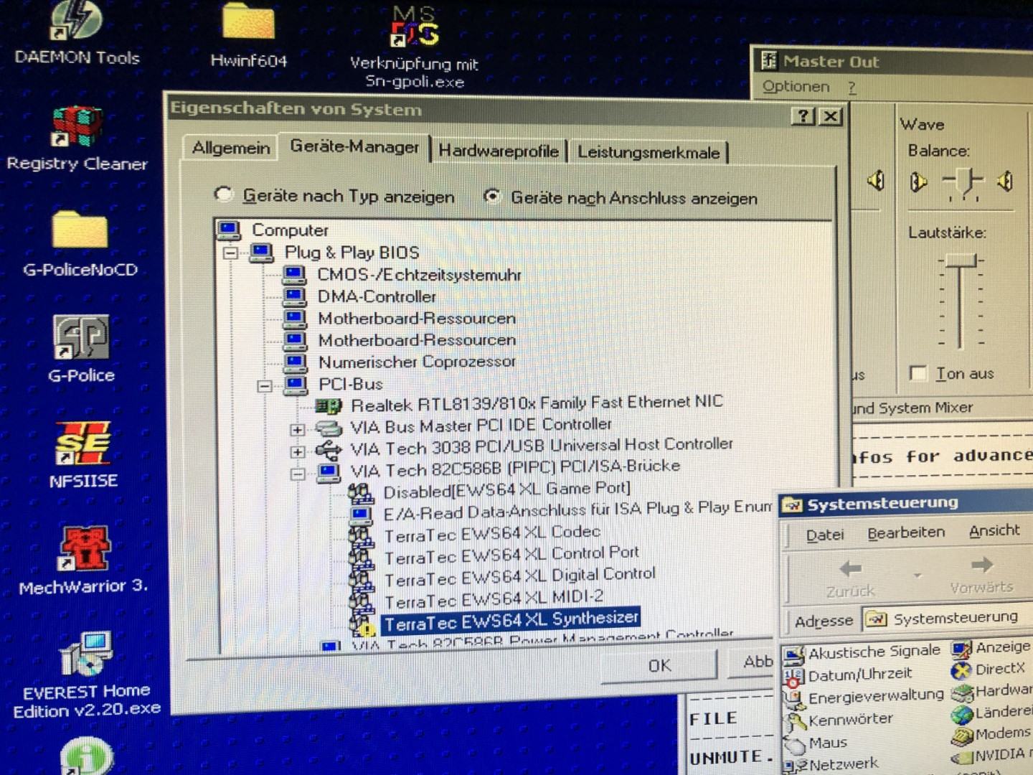Image resolution: width=1033 pixels, height=775 pixels.
Task: Select TerraTec EWS64 XL MIDI-2 row
Action: (494, 599)
